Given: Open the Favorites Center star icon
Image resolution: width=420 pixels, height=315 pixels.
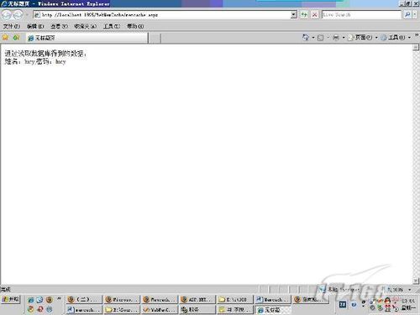Looking at the screenshot, I should click(5, 37).
